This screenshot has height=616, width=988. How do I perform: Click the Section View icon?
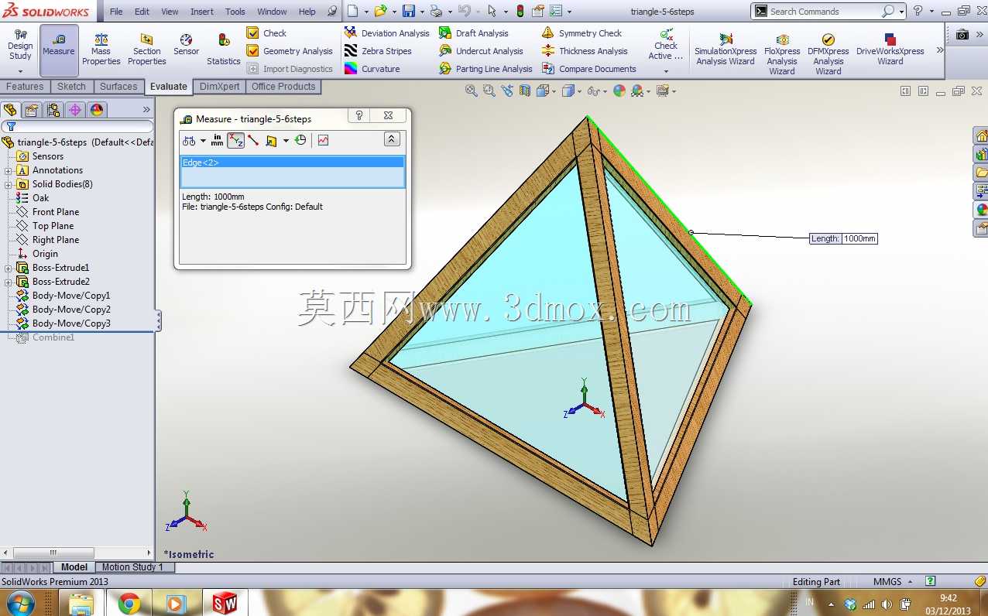pyautogui.click(x=525, y=91)
